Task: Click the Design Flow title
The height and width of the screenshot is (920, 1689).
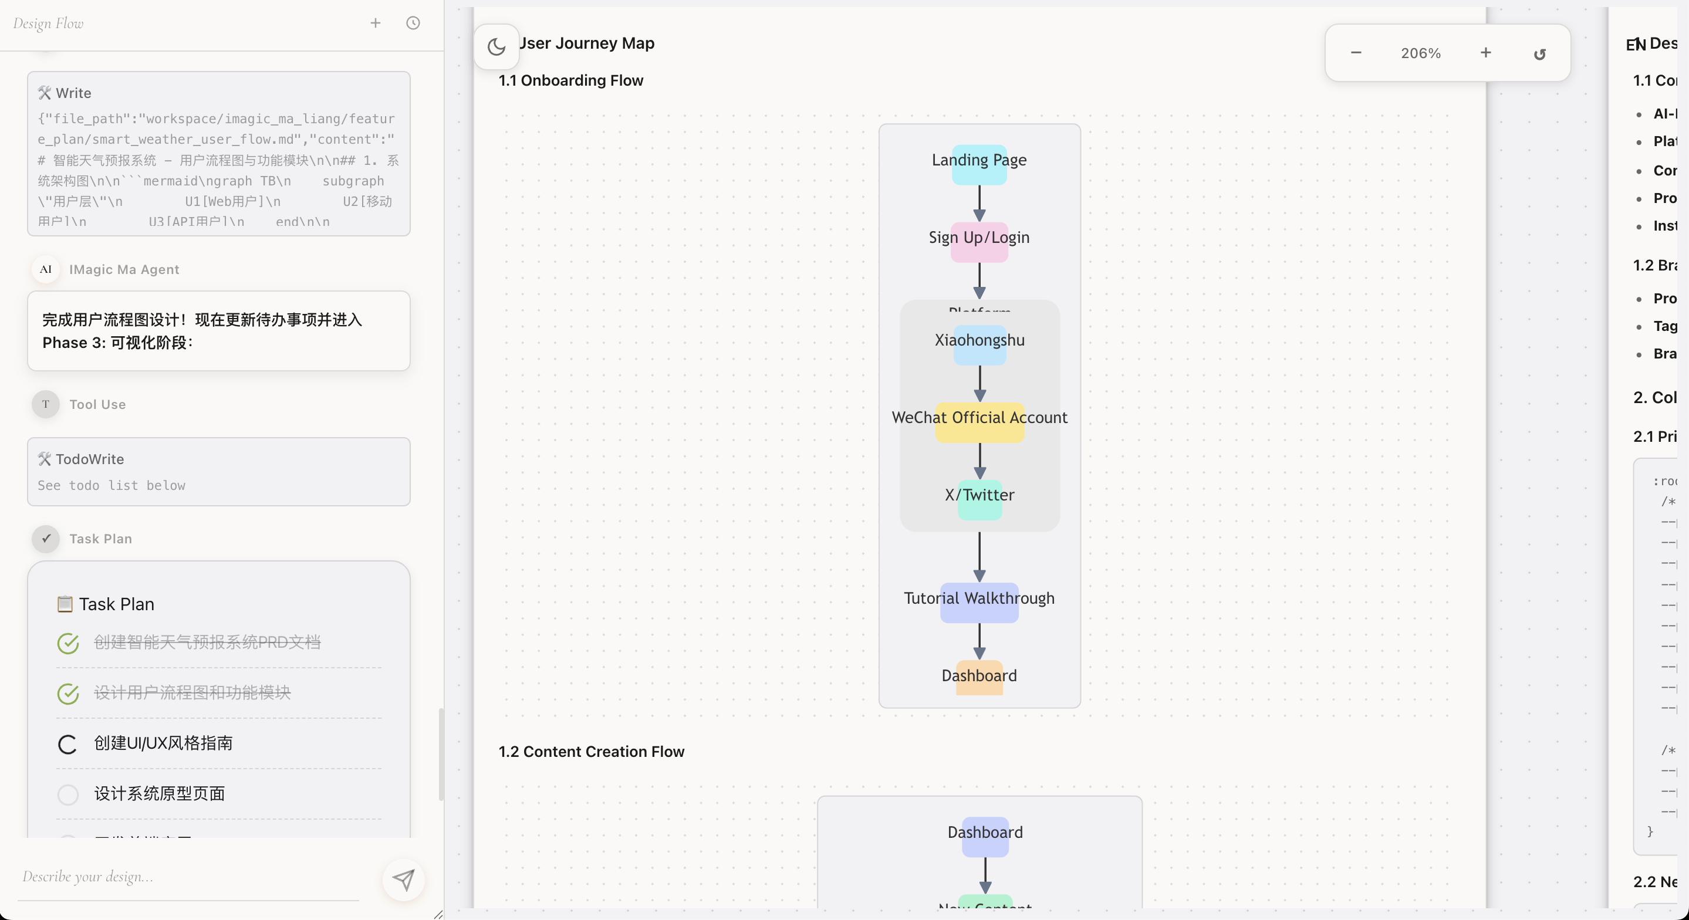Action: (49, 23)
